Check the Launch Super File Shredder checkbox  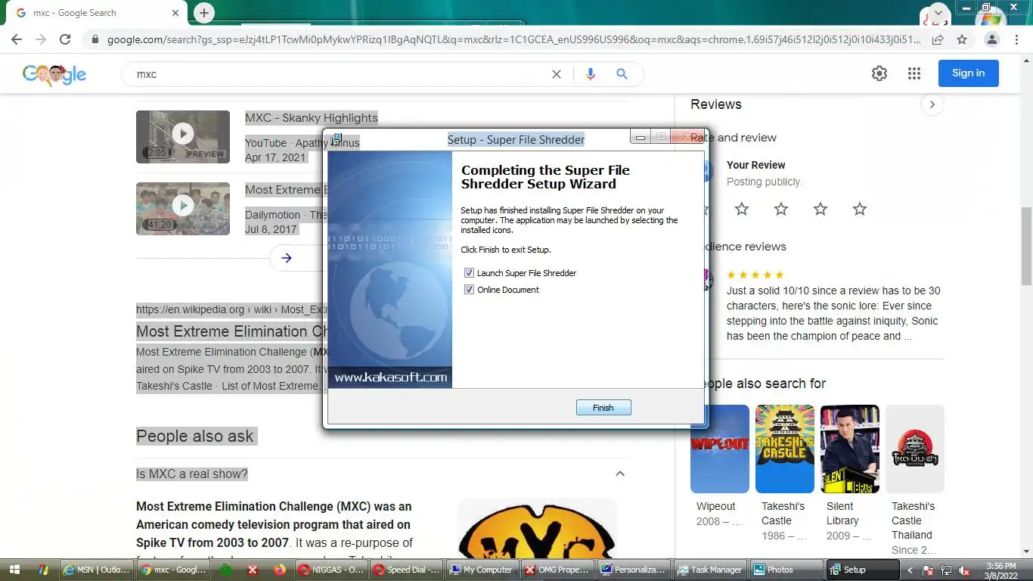(469, 273)
